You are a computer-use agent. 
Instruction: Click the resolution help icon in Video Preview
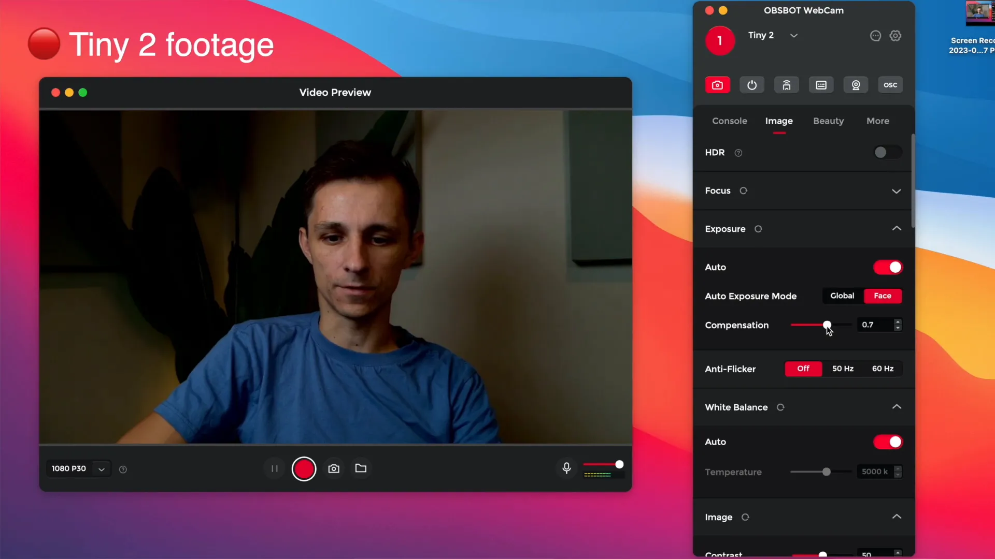[x=123, y=469]
